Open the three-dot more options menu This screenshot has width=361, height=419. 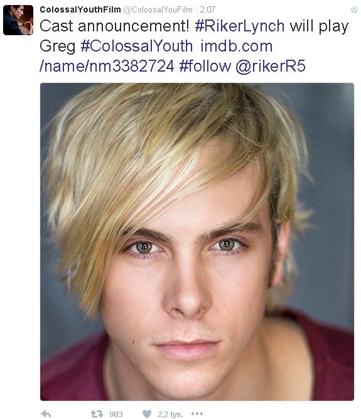point(197,413)
